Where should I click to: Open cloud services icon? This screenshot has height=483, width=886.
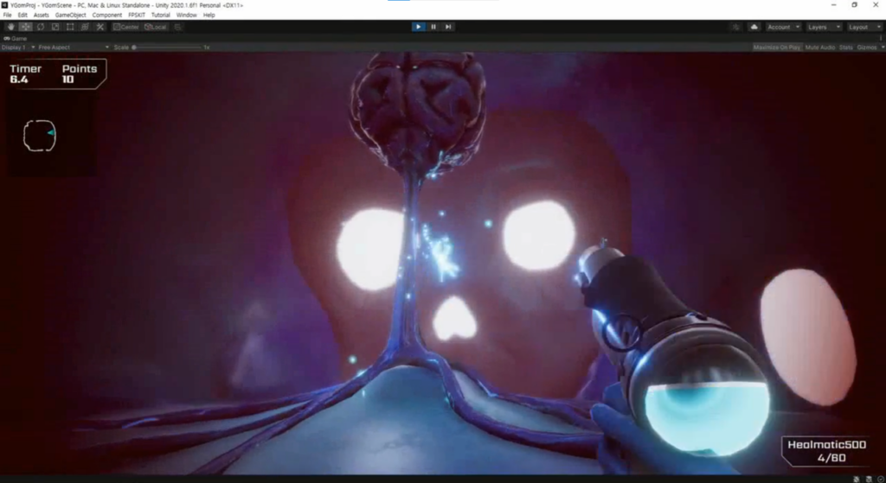pyautogui.click(x=754, y=27)
